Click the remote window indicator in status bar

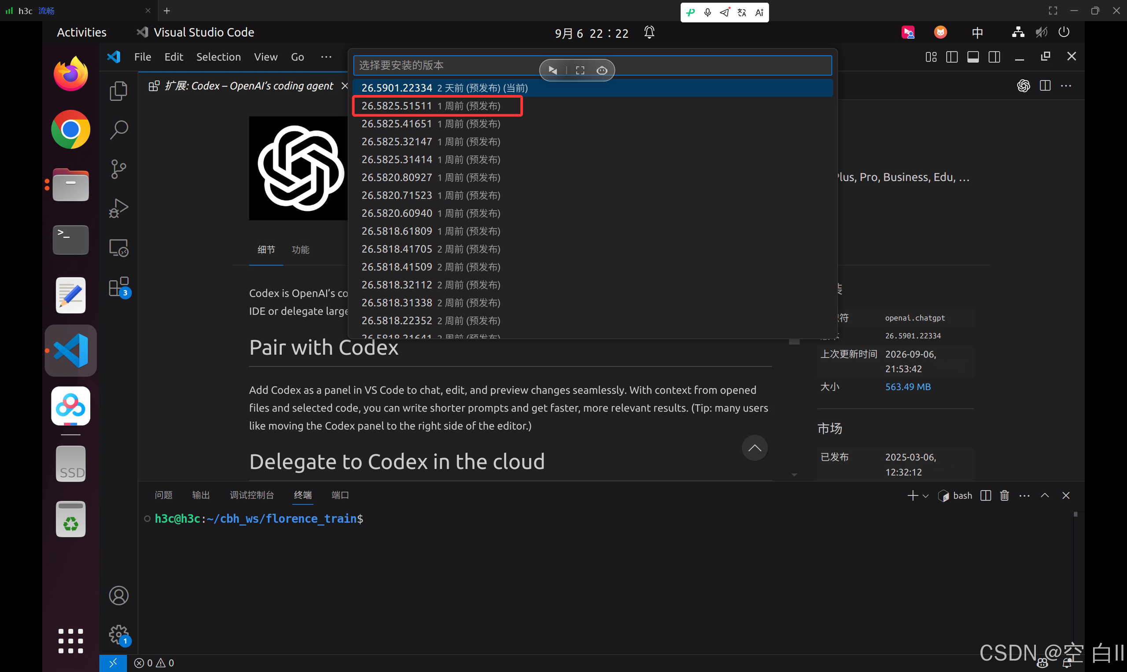(113, 663)
